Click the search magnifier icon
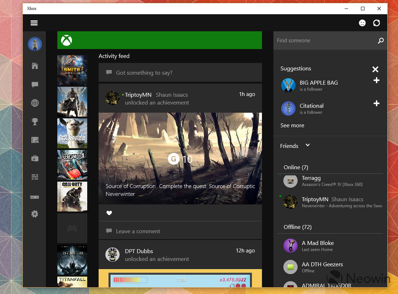Screen dimensions: 398x294 coord(381,41)
